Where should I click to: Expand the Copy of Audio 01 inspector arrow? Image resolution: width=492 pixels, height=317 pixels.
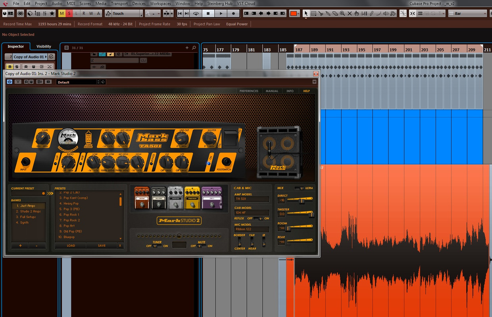point(46,57)
